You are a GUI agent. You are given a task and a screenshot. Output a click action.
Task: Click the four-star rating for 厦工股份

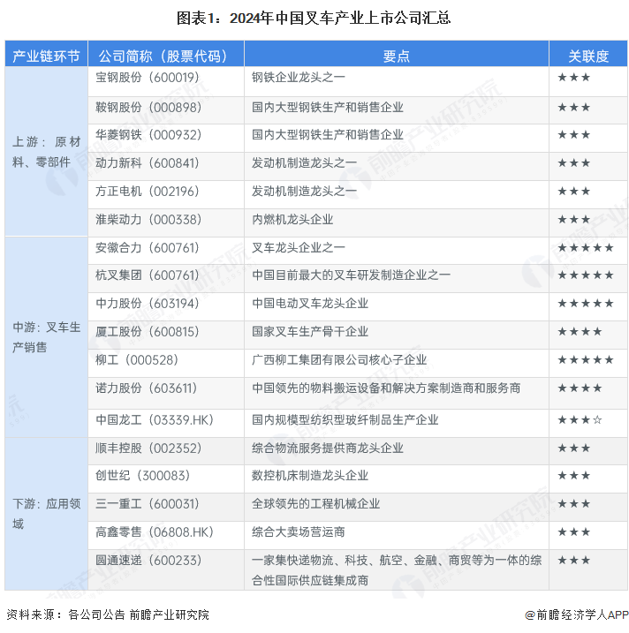580,331
